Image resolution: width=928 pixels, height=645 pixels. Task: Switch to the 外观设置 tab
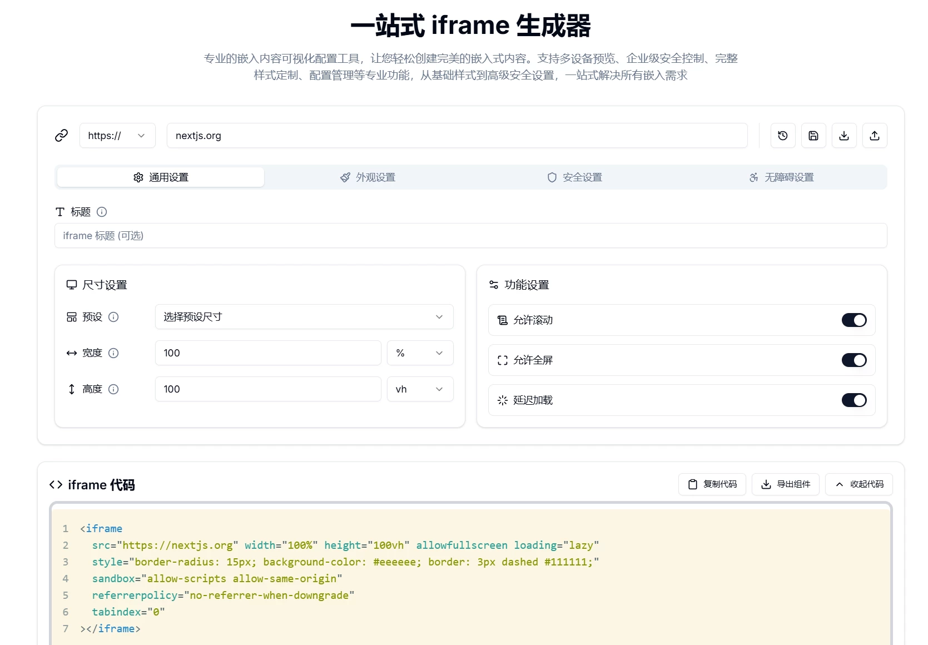tap(367, 177)
